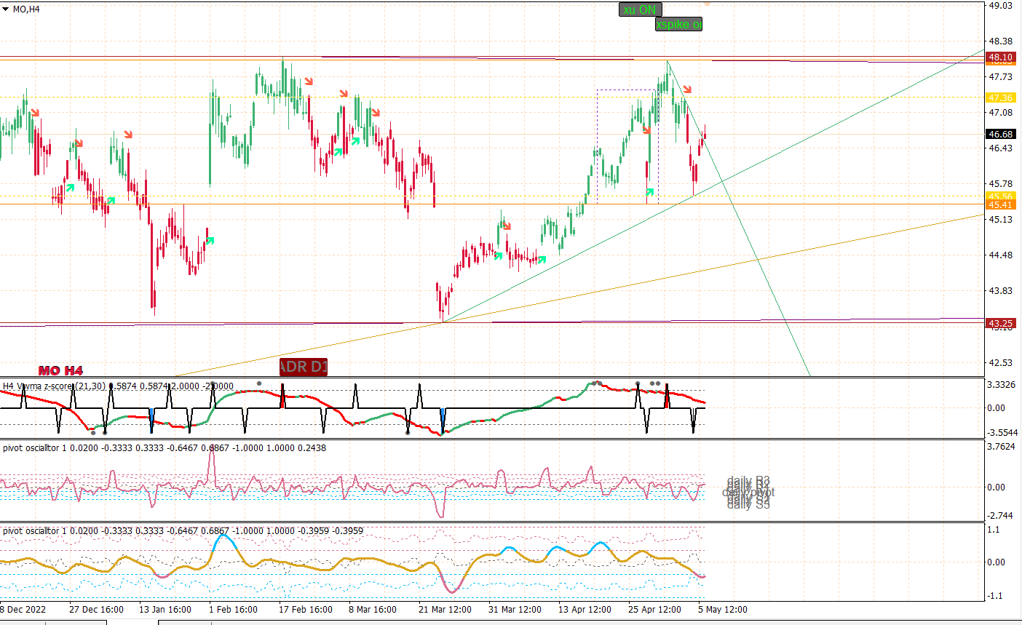Click the 45.78 value on price scale
Viewport: 1022px width, 625px height.
coord(1001,183)
